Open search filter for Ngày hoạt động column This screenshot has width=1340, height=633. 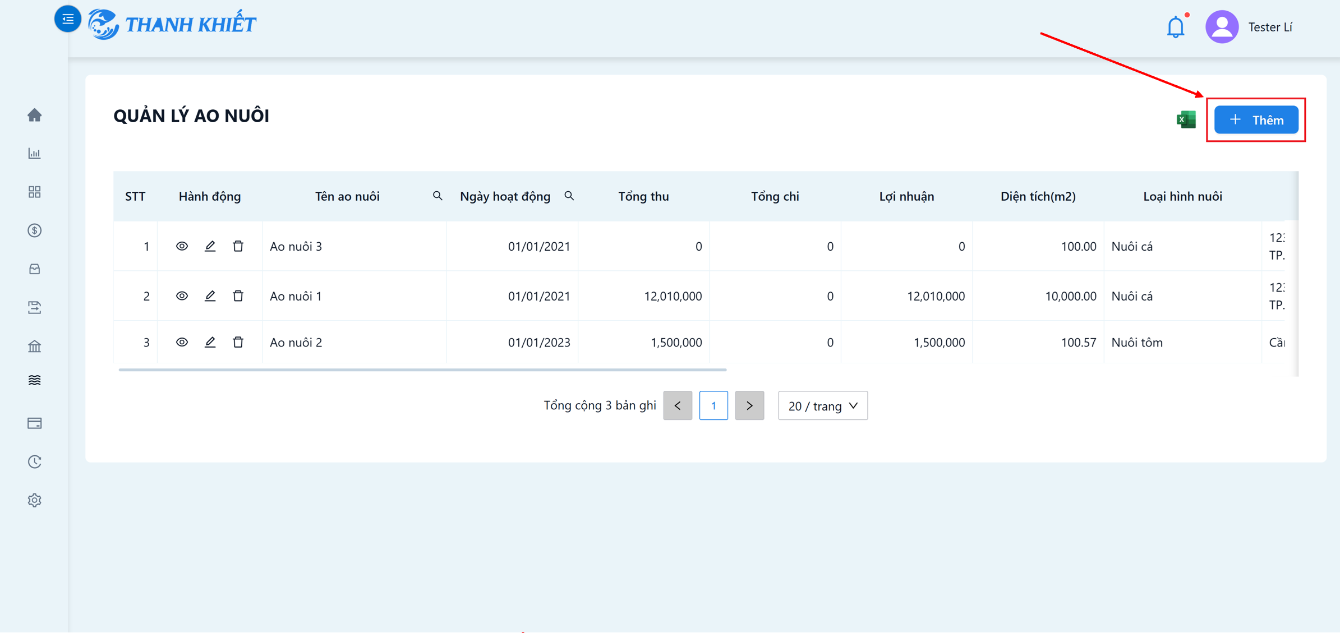pos(569,196)
